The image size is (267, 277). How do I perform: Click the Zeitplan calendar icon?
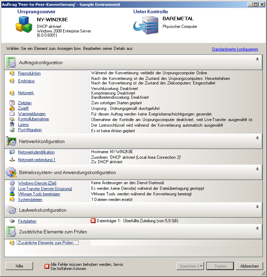coord(12,103)
